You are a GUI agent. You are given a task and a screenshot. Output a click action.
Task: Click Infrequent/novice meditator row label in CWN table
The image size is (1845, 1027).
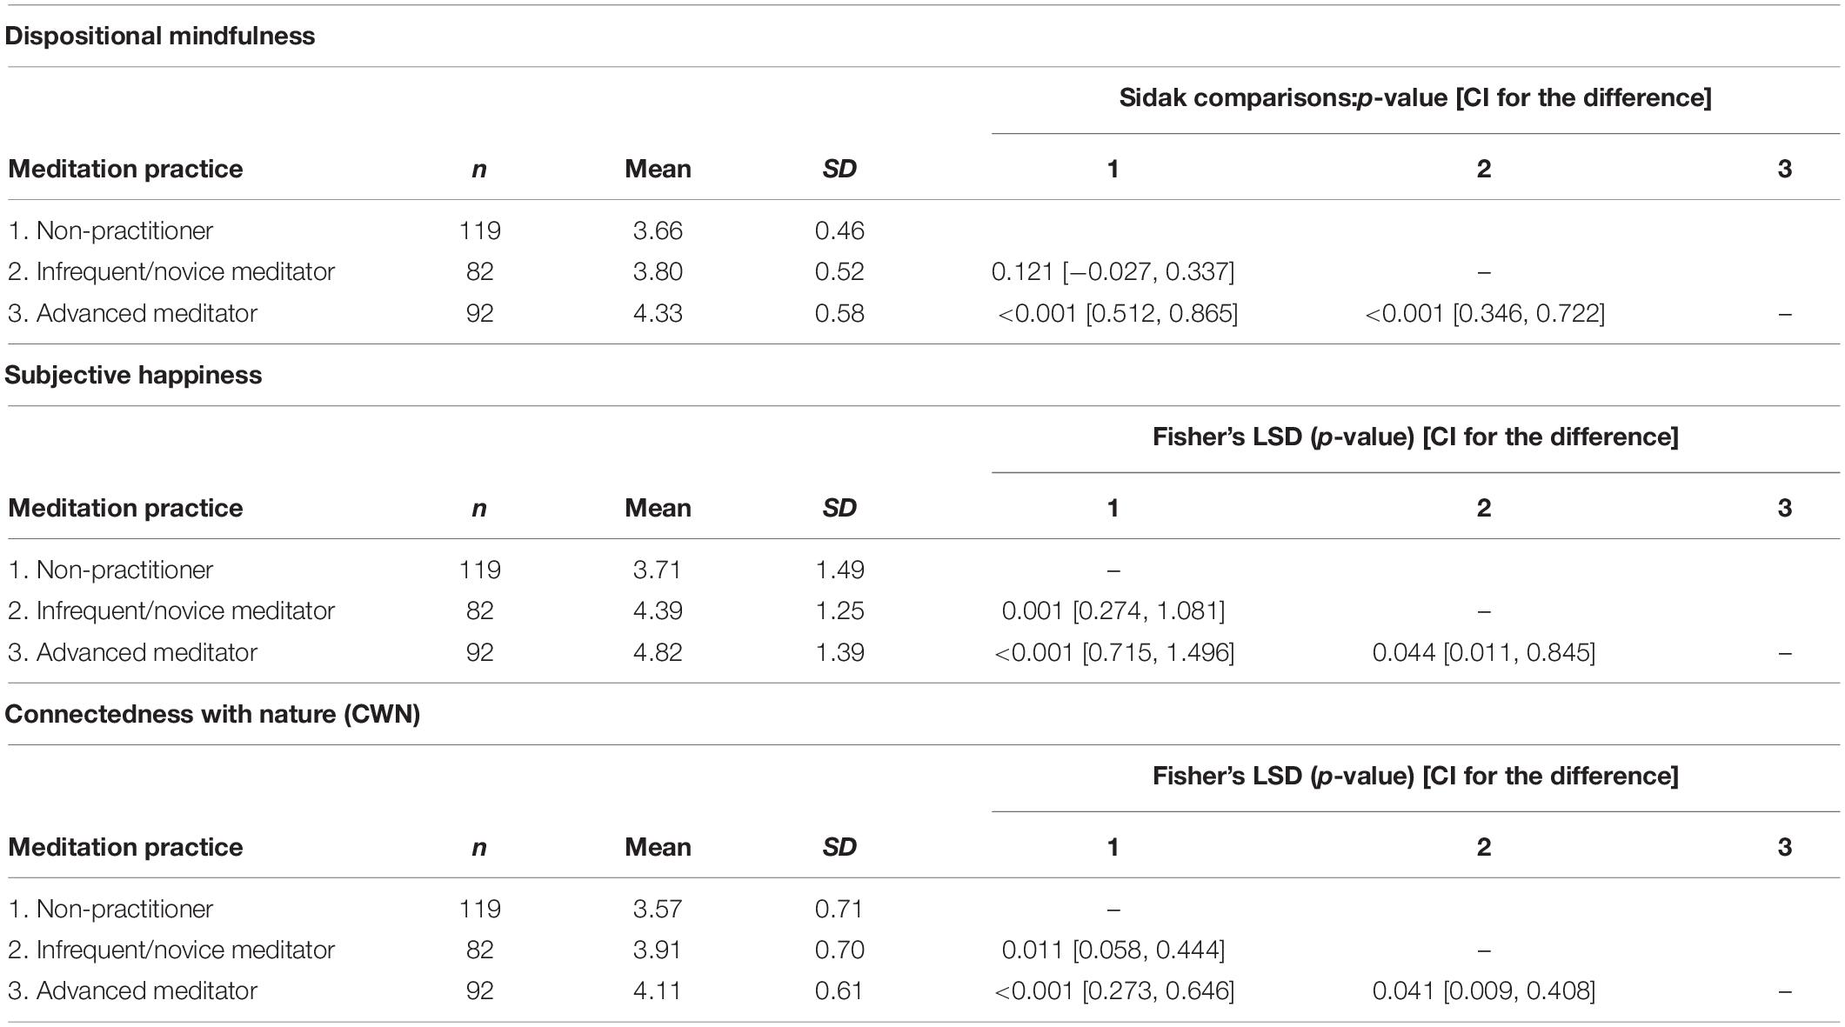click(x=171, y=950)
